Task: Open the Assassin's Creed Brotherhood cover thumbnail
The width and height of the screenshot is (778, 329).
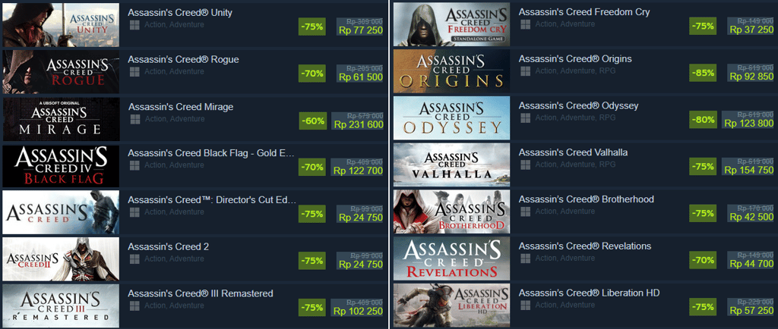Action: (x=451, y=211)
